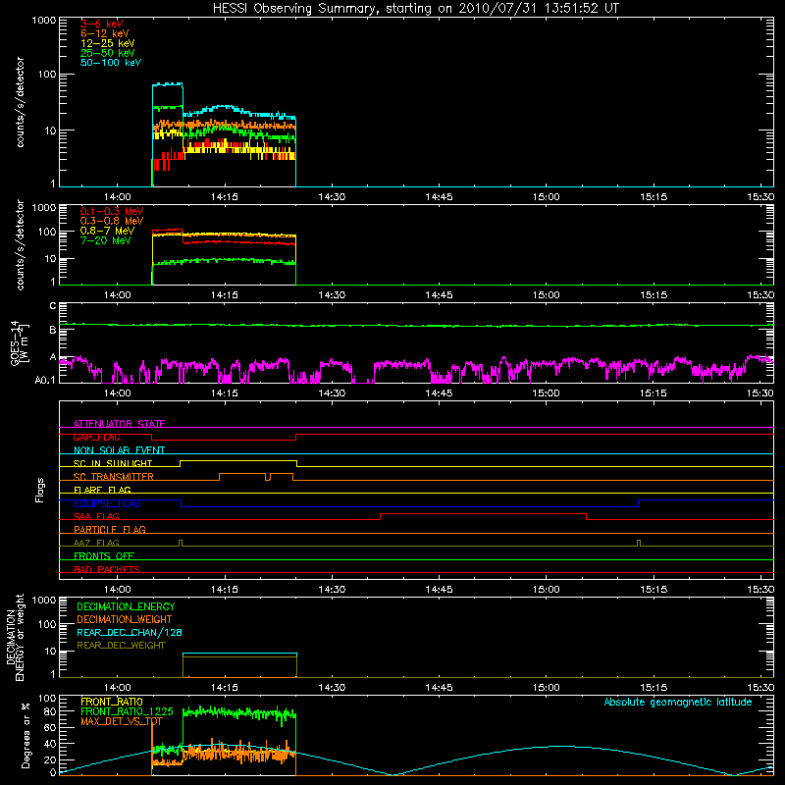The height and width of the screenshot is (785, 785).
Task: Click the DECIMATION ENERGY or weight axis label
Action: [x=15, y=637]
